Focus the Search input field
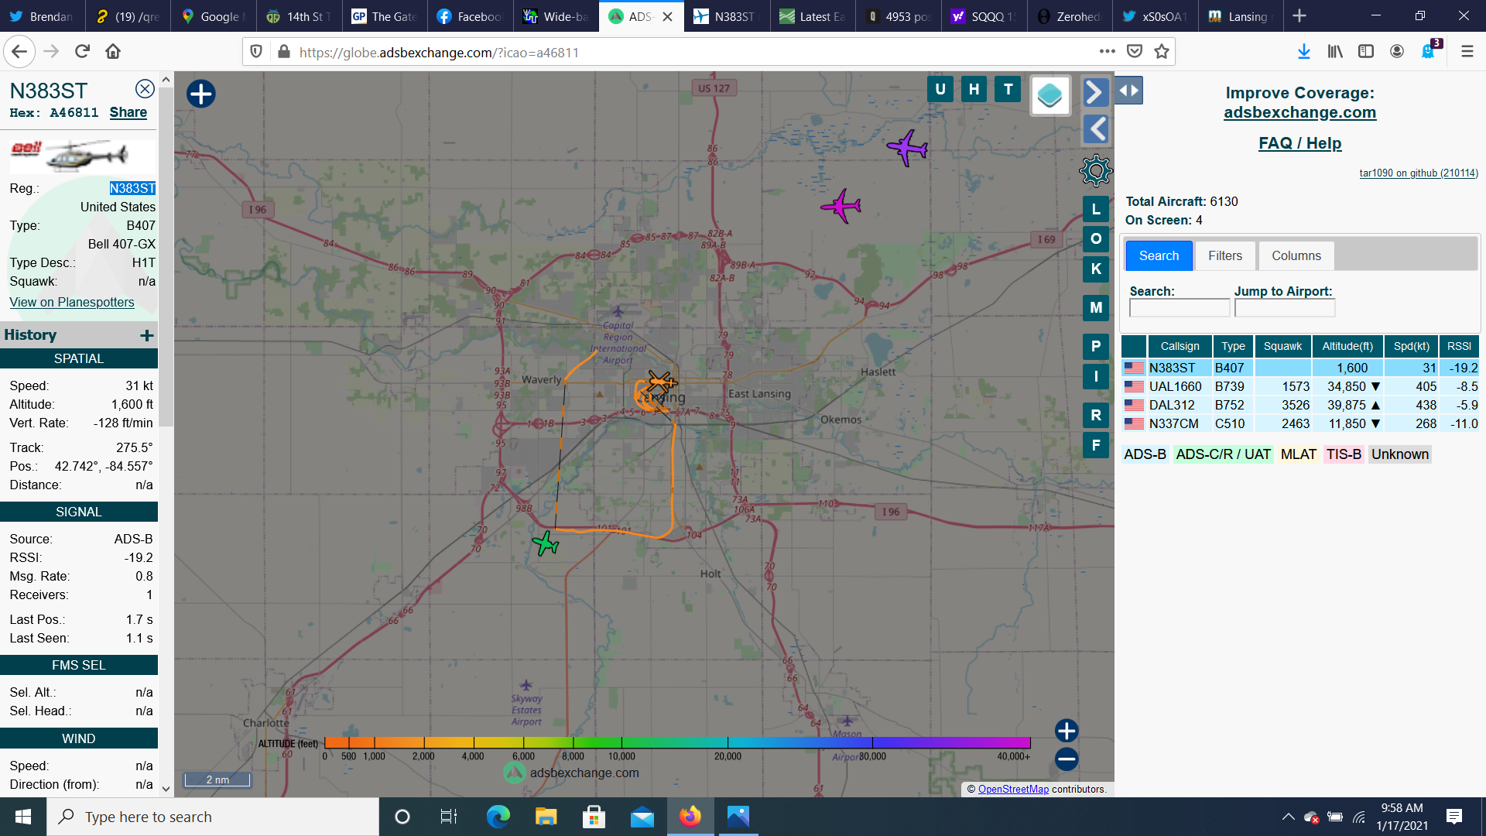The height and width of the screenshot is (836, 1486). click(1180, 308)
